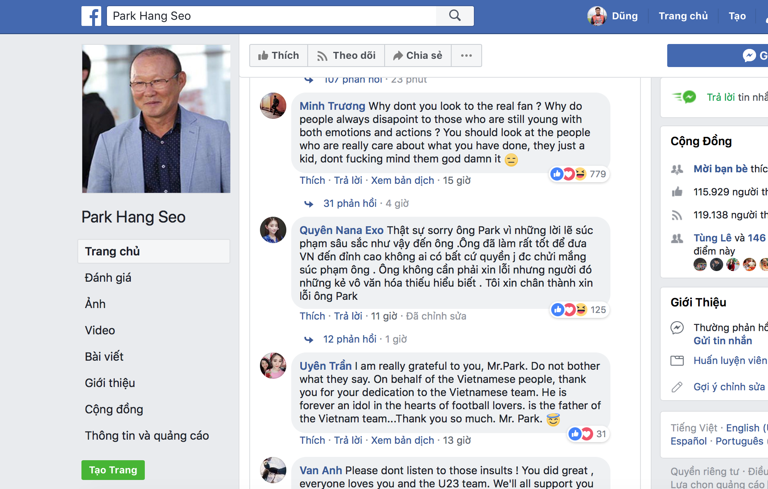768x489 pixels.
Task: Click reaction icons on Minh Trương's comment
Action: tap(569, 174)
